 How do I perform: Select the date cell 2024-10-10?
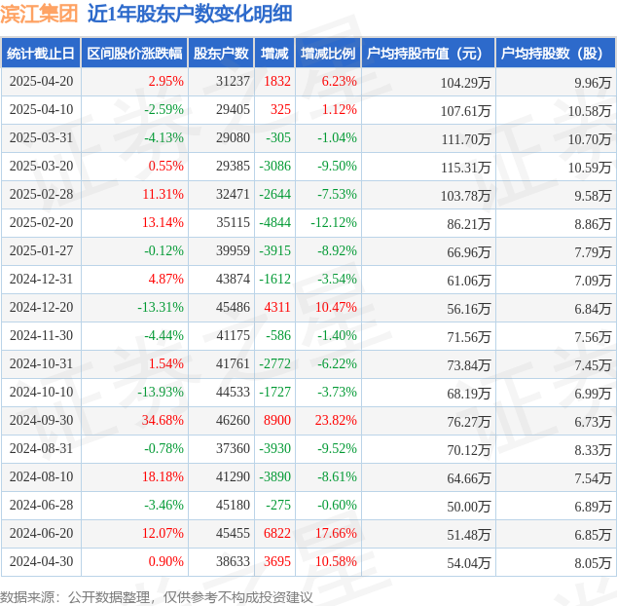41,392
